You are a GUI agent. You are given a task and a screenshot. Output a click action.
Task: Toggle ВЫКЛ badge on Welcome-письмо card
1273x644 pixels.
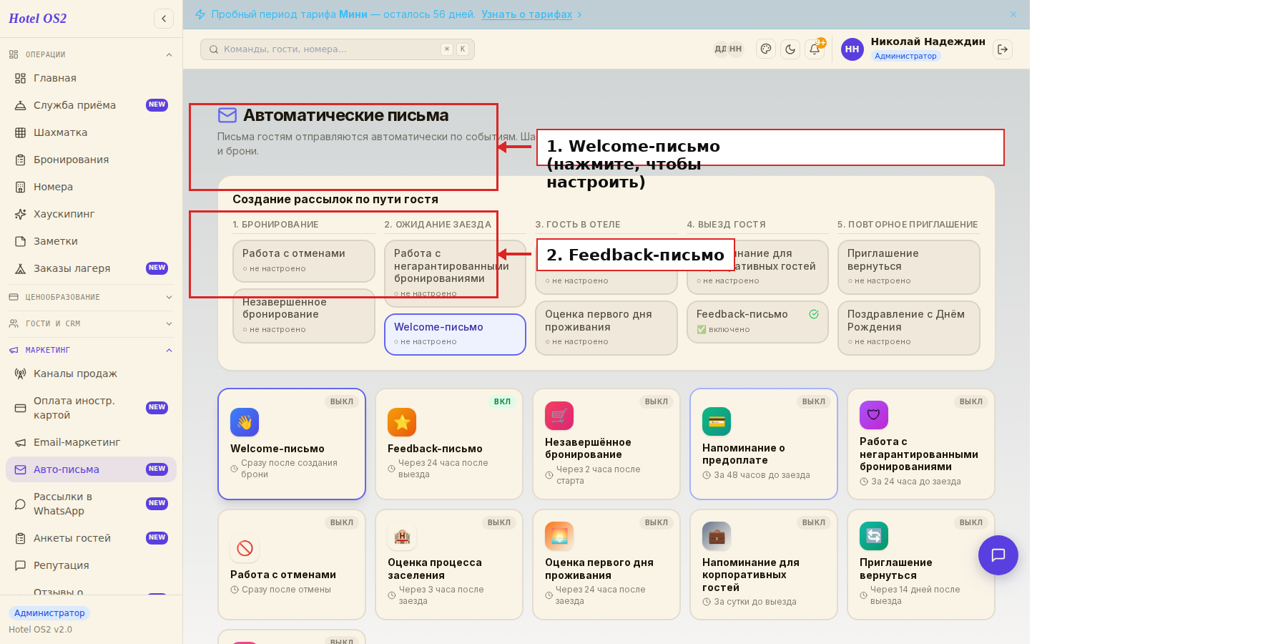pyautogui.click(x=342, y=401)
